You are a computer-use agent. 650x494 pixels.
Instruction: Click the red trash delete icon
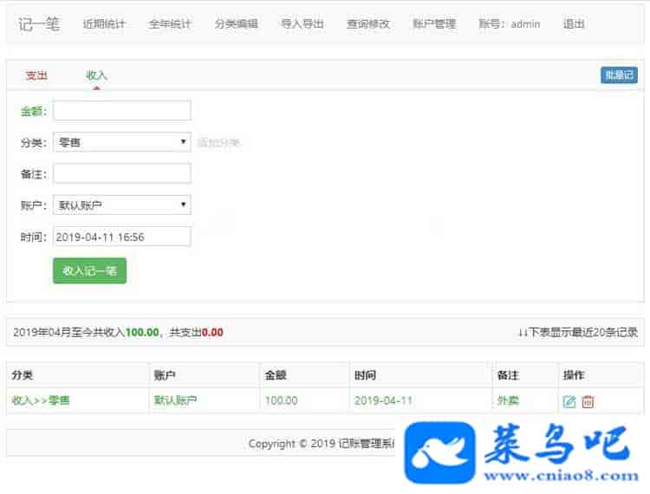[x=588, y=401]
